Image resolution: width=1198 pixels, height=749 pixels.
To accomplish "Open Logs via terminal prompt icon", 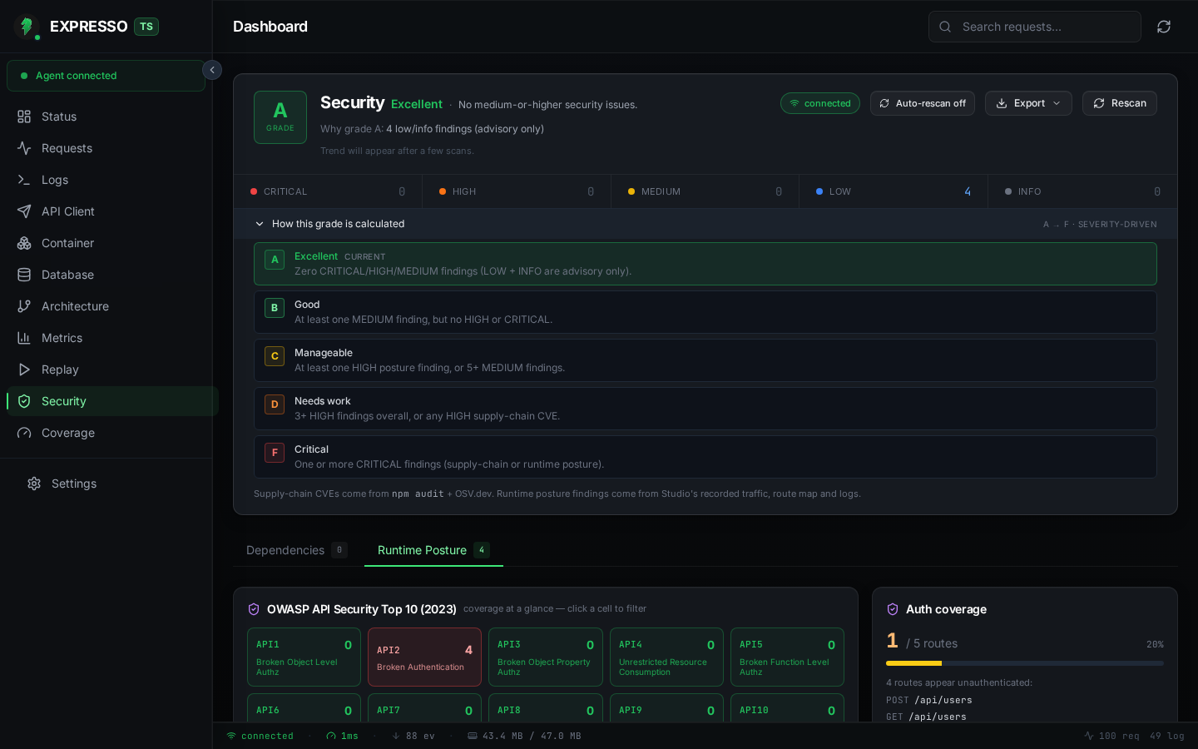I will (24, 180).
